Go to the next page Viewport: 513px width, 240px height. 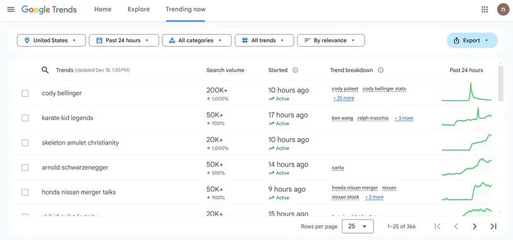(474, 226)
